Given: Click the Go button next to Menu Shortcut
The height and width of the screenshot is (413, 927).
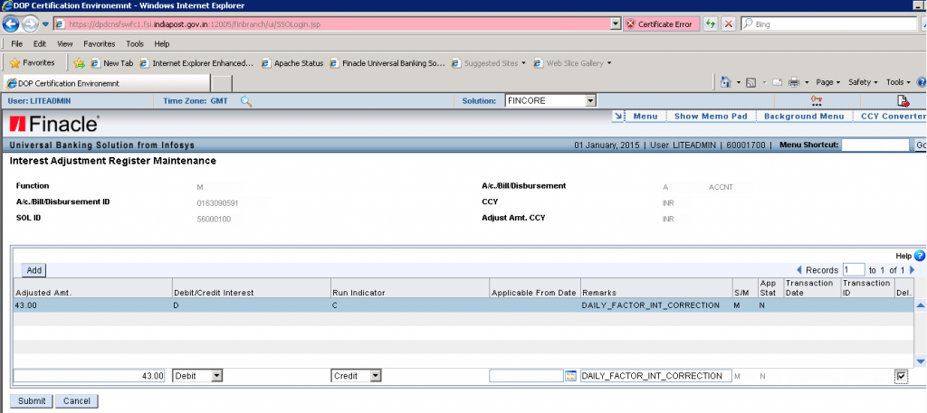Looking at the screenshot, I should click(x=921, y=145).
